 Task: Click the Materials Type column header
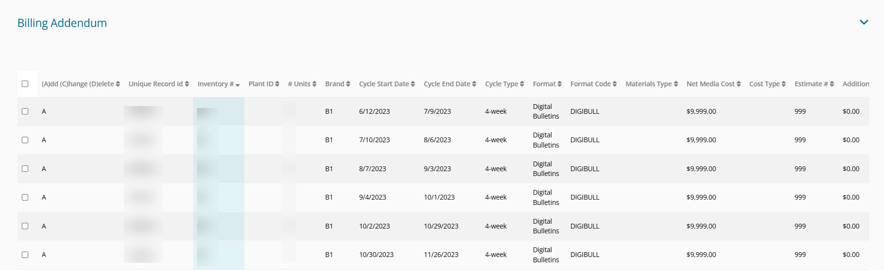(x=648, y=84)
